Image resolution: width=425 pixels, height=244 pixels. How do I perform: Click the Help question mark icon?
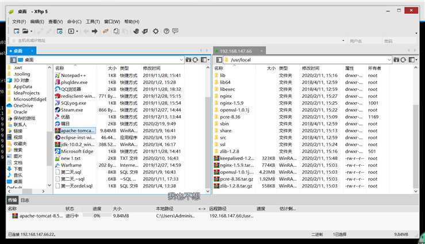pos(167,31)
